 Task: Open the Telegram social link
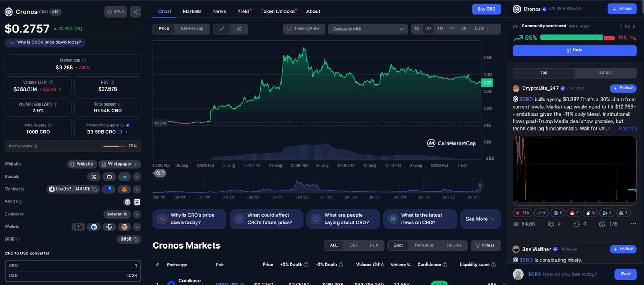(124, 177)
